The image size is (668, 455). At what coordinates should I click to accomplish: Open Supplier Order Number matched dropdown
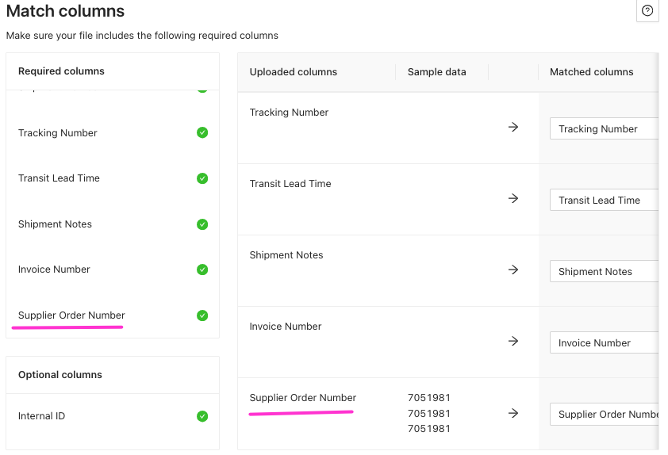pos(604,414)
